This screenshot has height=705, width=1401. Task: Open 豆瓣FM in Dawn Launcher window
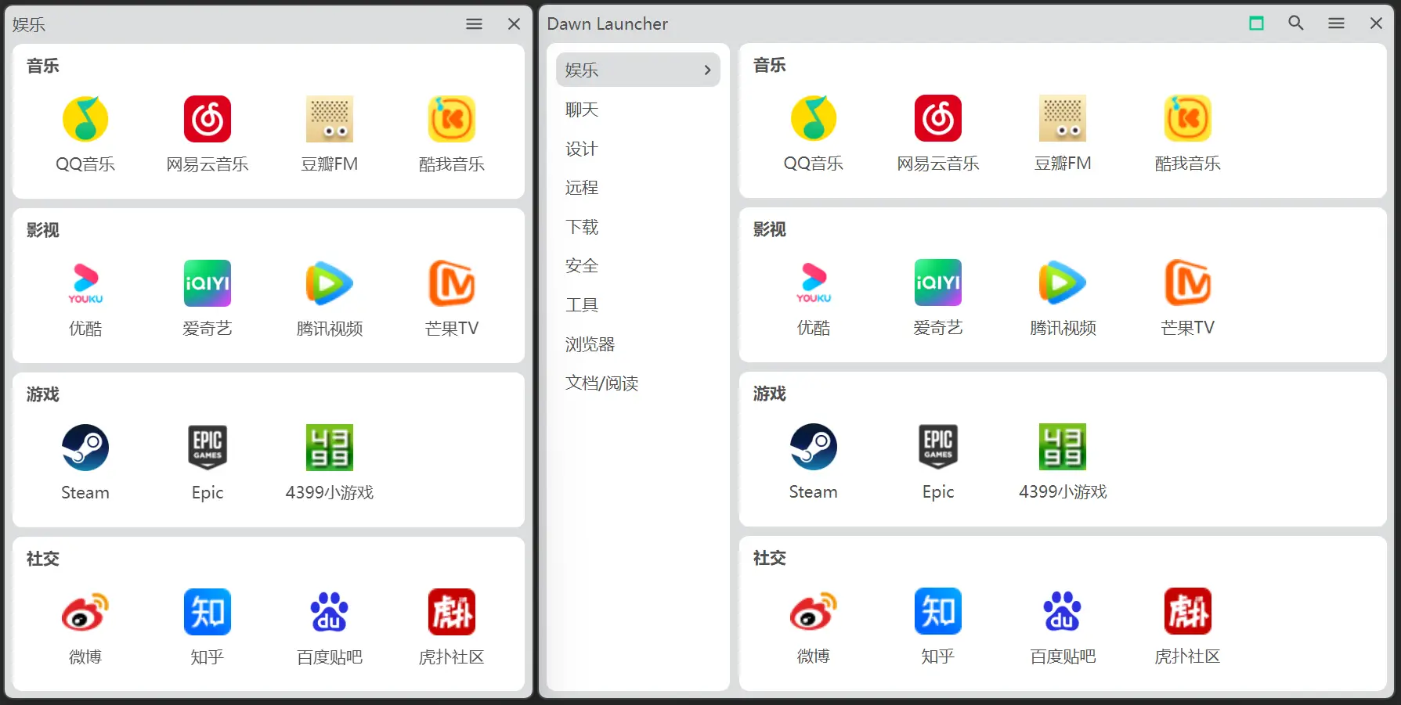(1063, 132)
